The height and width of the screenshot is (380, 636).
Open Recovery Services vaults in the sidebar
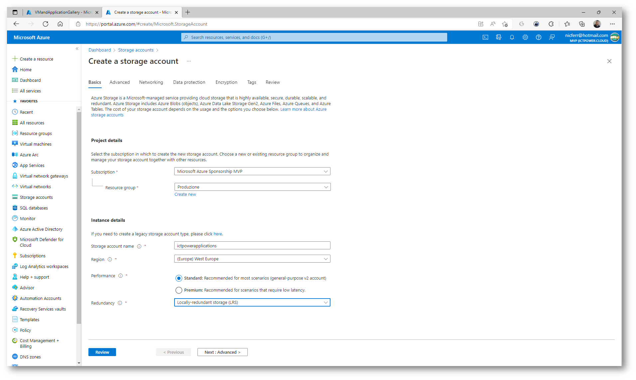pyautogui.click(x=43, y=309)
